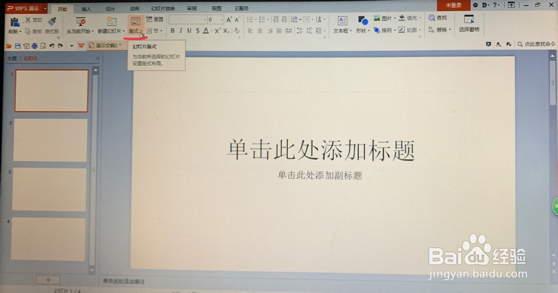
Task: Click the numbered list icon
Action: point(262,20)
